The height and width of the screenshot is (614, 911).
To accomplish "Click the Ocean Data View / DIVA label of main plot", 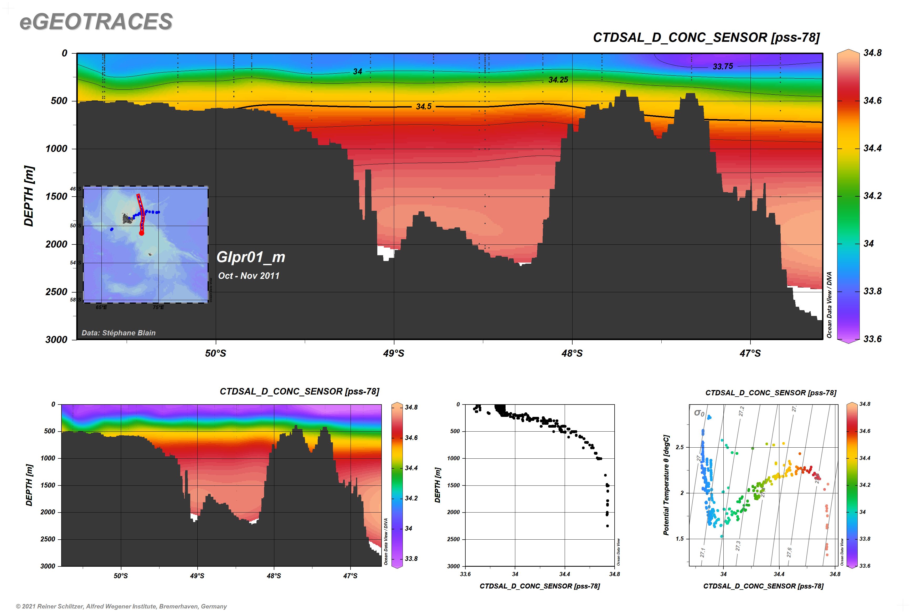I will point(829,305).
